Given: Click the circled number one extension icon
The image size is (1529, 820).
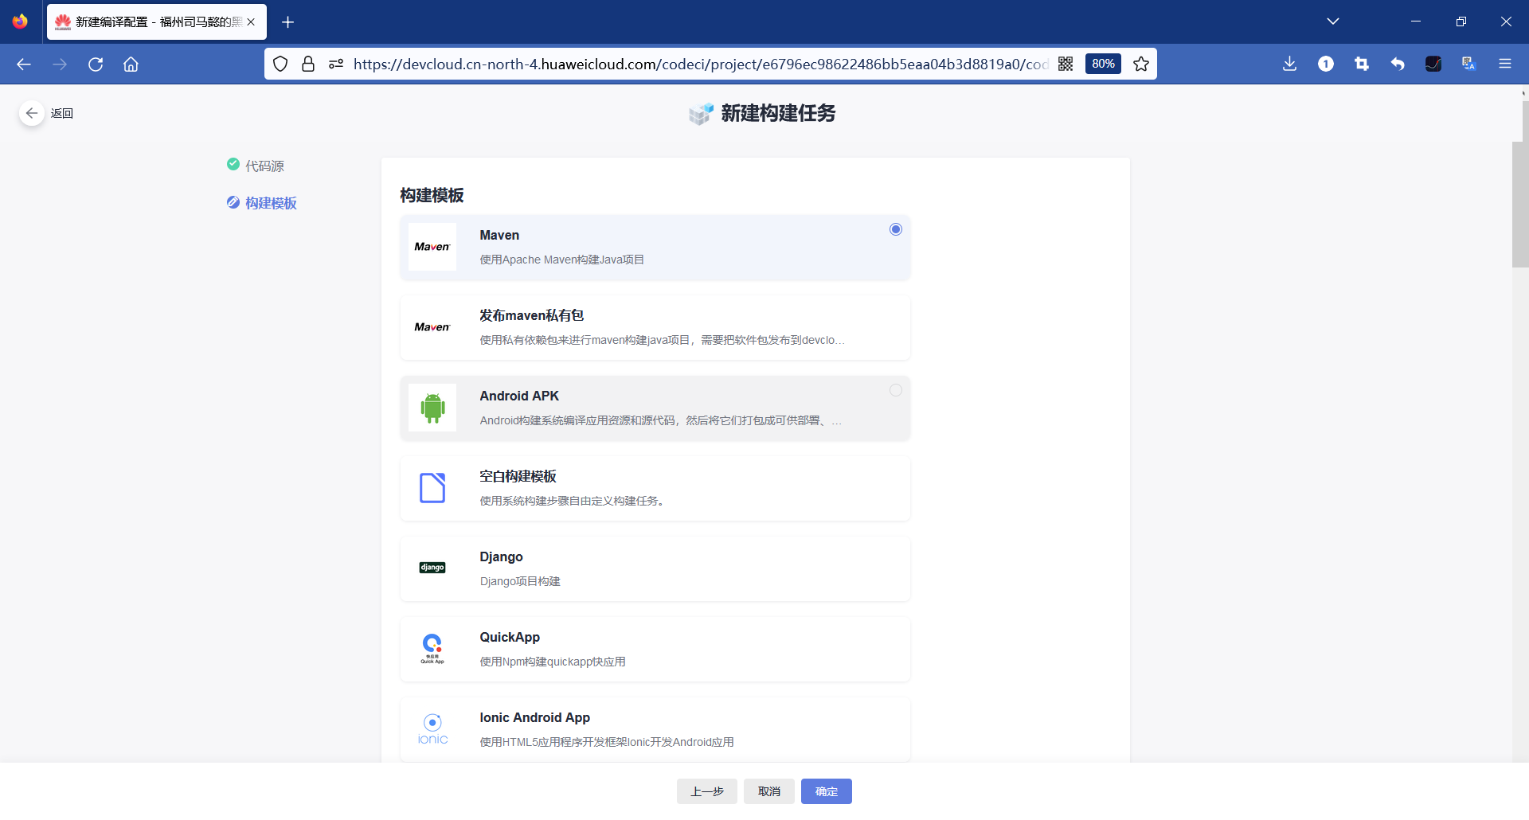Looking at the screenshot, I should 1326,64.
